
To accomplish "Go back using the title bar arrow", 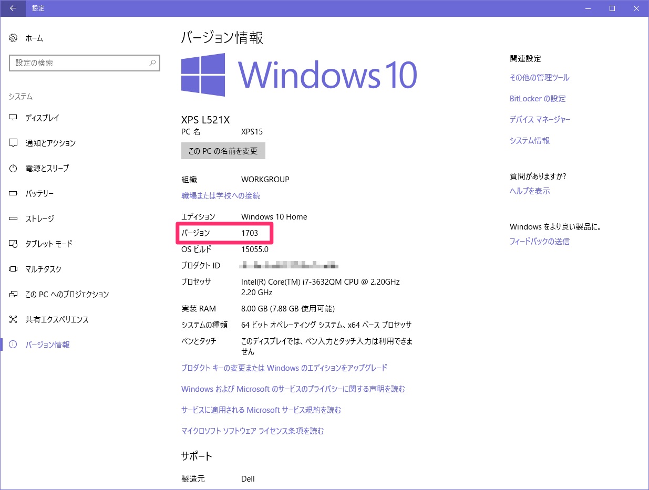I will pos(13,8).
